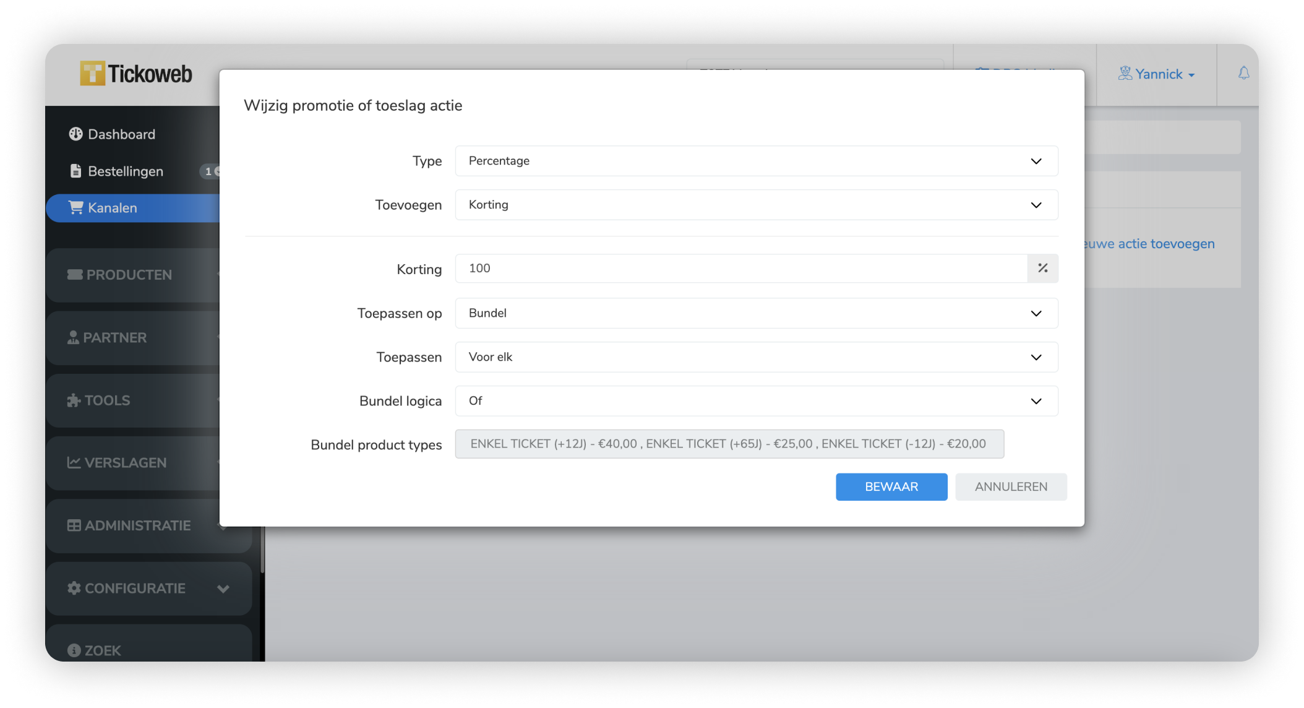Screen dimensions: 1304x708
Task: Click the notification bell icon
Action: click(1243, 74)
